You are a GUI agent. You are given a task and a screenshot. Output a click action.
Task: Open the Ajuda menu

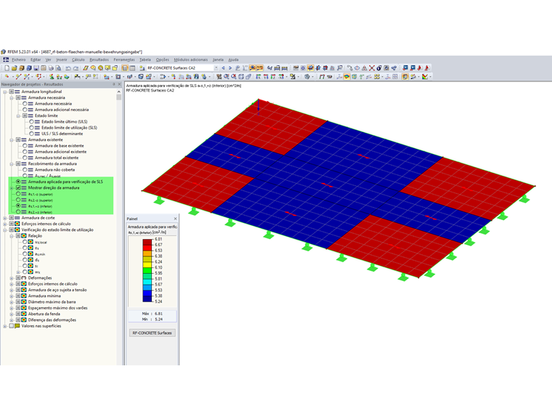pos(233,60)
